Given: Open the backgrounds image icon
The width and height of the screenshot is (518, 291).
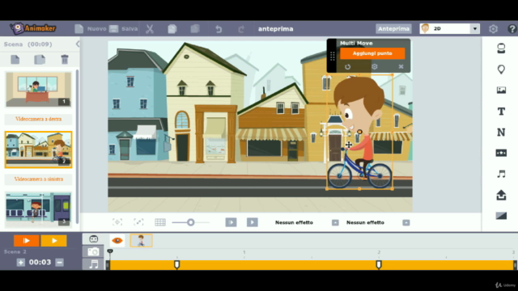Looking at the screenshot, I should pos(501,90).
